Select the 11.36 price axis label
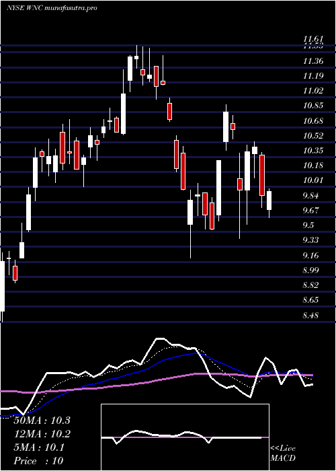 [313, 61]
